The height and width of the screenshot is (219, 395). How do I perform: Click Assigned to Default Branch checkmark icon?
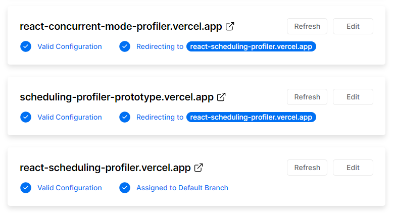coord(125,188)
